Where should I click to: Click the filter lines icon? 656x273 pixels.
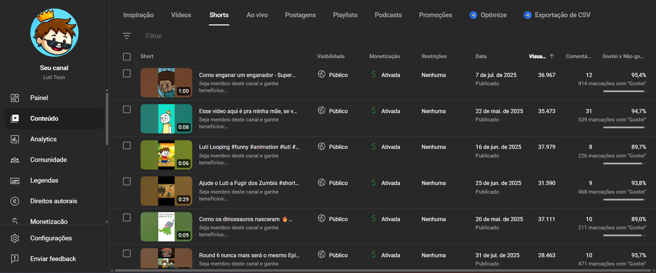click(127, 36)
